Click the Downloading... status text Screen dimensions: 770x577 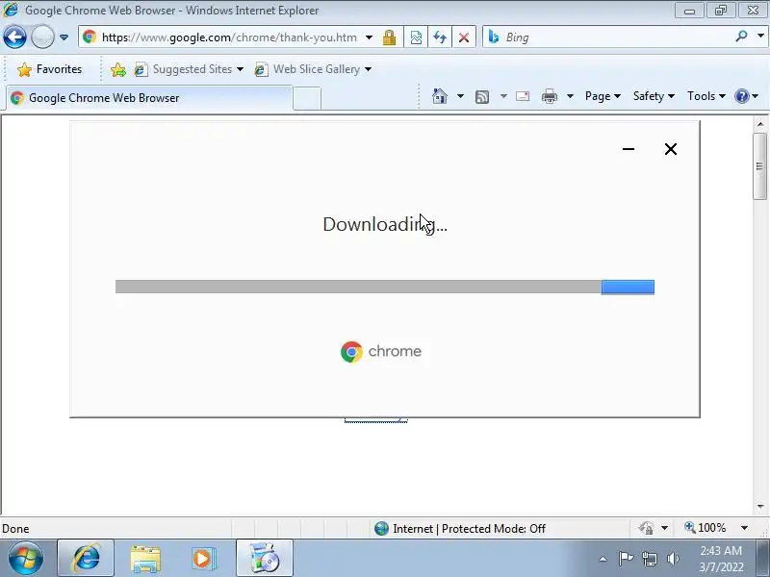(385, 224)
